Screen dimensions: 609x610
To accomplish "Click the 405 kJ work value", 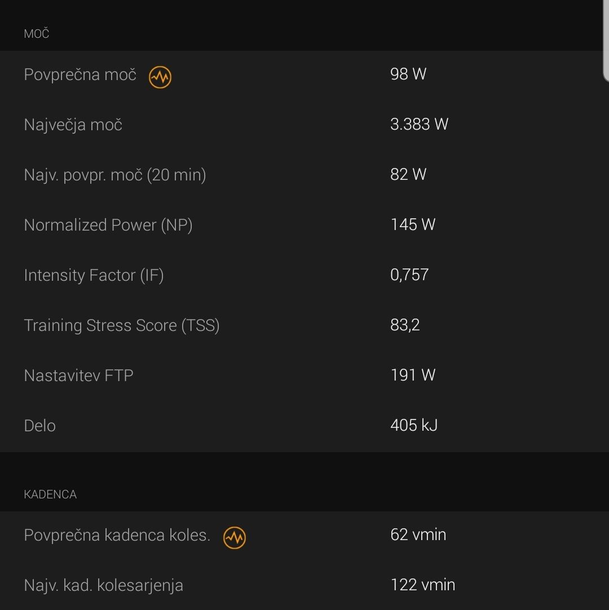I will coord(414,425).
